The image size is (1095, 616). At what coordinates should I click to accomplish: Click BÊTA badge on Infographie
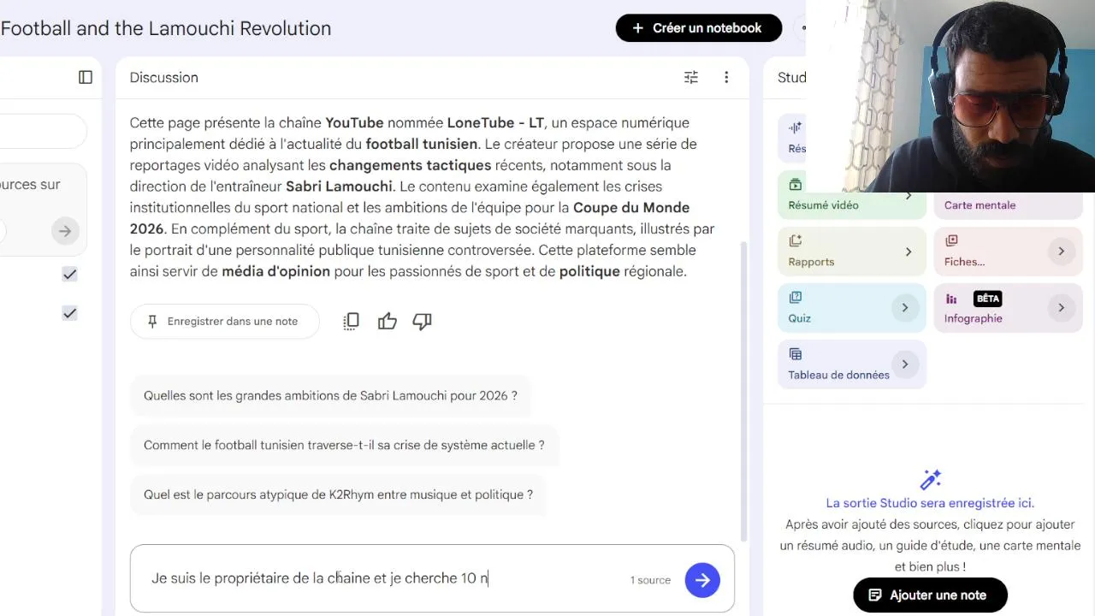987,299
